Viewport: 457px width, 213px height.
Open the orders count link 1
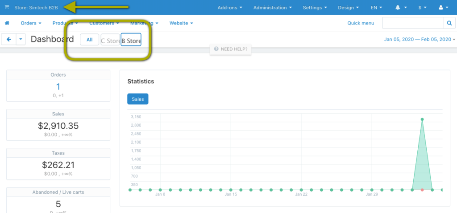(x=58, y=87)
